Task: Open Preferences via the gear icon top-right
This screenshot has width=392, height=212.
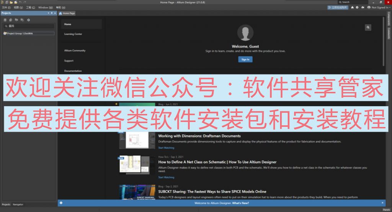Action: [x=357, y=8]
